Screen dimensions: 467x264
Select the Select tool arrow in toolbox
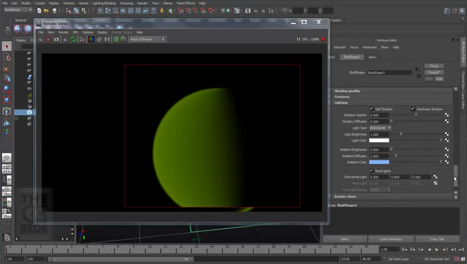coord(7,47)
